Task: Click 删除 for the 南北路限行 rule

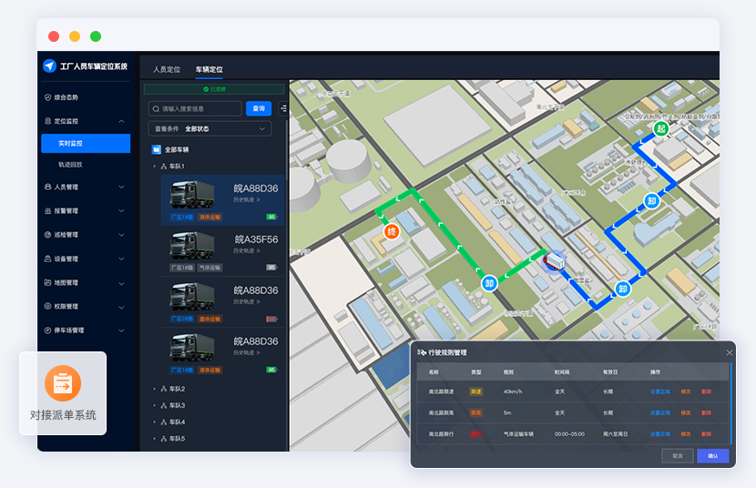Action: [x=706, y=433]
